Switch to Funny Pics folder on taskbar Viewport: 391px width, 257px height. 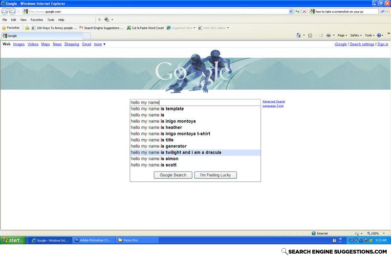tap(137, 240)
